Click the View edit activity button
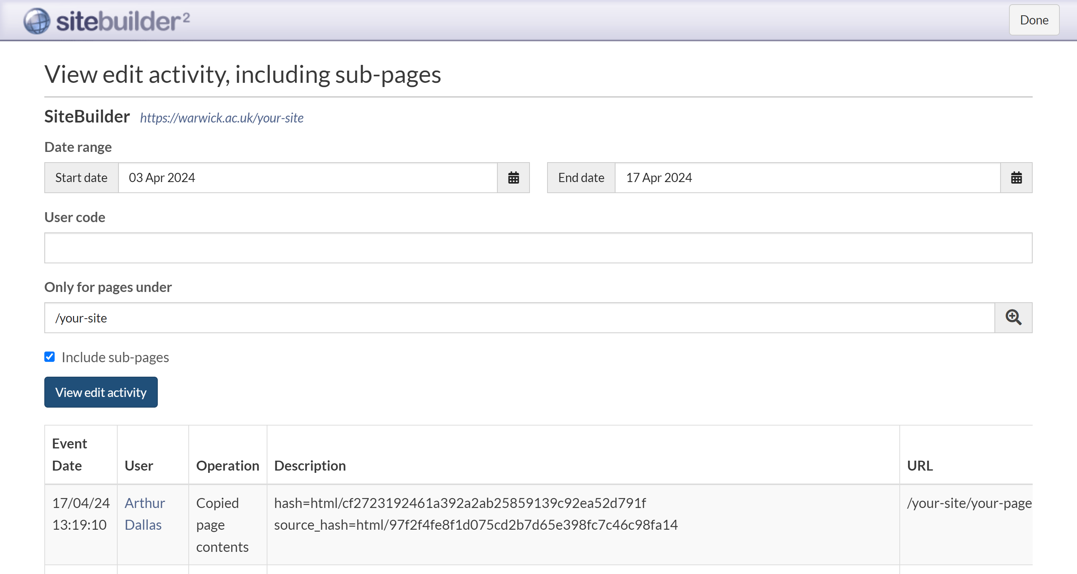The width and height of the screenshot is (1077, 574). coord(101,392)
